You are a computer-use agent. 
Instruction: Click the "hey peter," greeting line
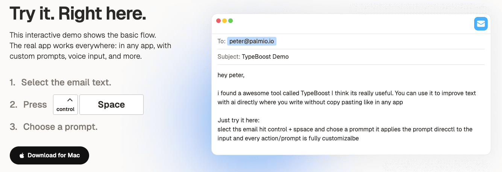pyautogui.click(x=231, y=75)
